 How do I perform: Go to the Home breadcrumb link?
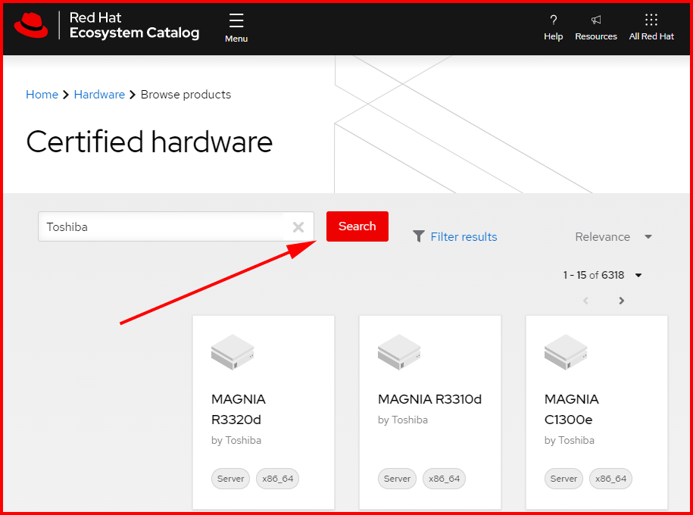(42, 95)
